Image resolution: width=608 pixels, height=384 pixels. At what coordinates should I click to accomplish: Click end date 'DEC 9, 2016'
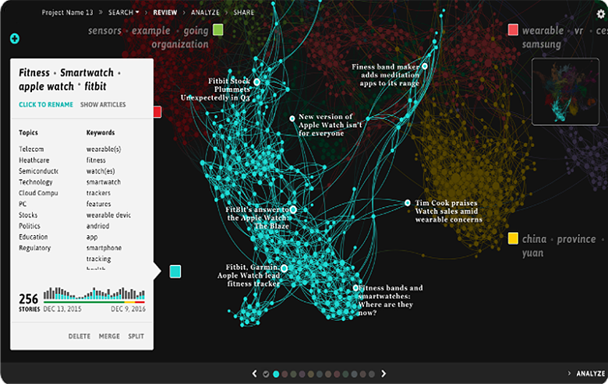coord(129,309)
